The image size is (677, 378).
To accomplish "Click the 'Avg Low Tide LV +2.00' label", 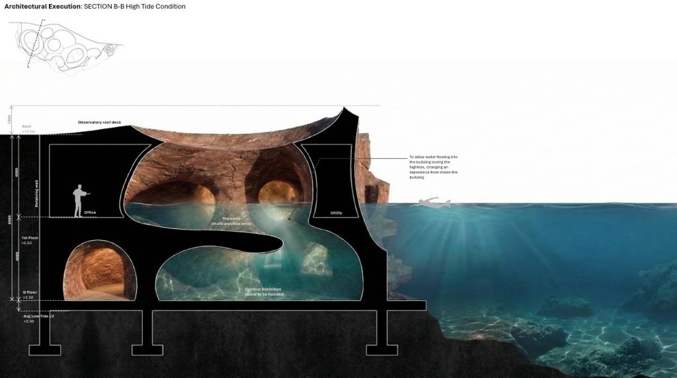I will [x=38, y=318].
